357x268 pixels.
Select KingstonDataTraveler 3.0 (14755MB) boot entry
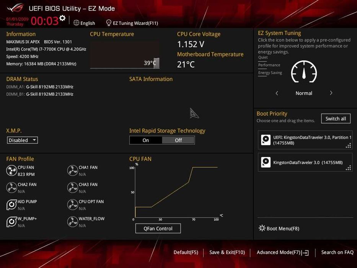coord(305,162)
